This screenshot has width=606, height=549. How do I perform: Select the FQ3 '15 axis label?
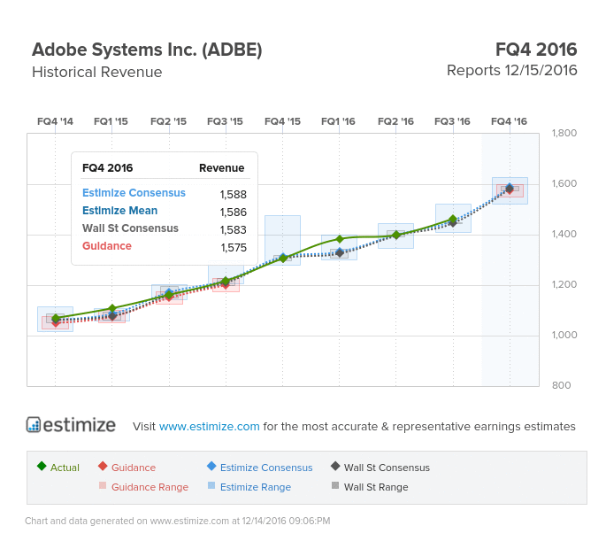225,121
